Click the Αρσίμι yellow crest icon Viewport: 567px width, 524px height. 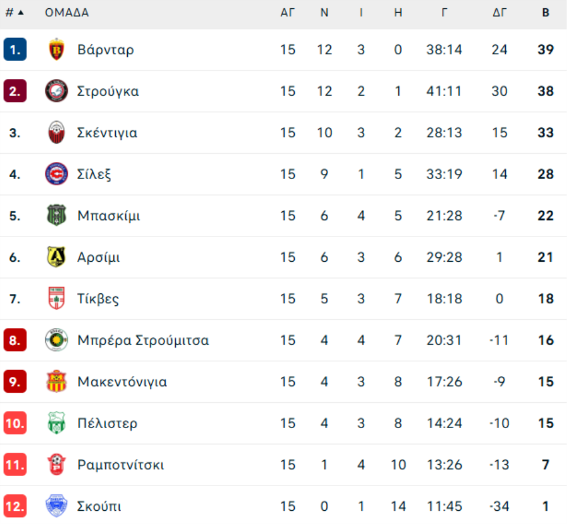[x=57, y=257]
